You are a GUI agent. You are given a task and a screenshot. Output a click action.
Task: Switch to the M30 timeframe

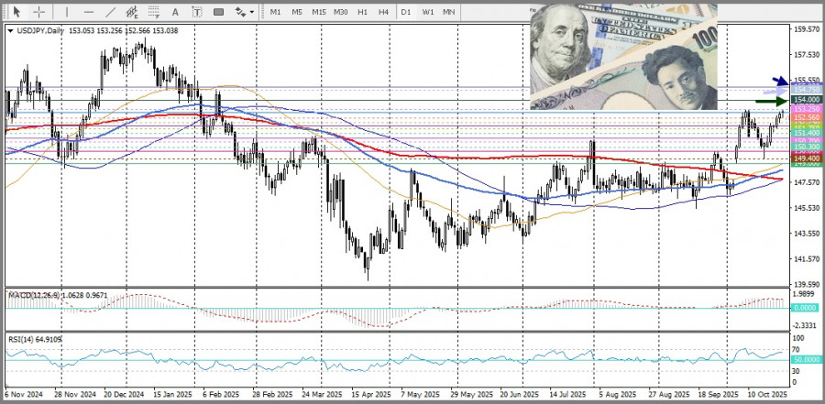[x=340, y=12]
